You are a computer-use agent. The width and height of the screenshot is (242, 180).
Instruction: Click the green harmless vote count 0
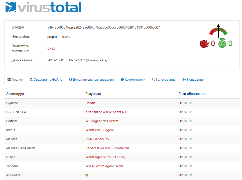coord(230,44)
